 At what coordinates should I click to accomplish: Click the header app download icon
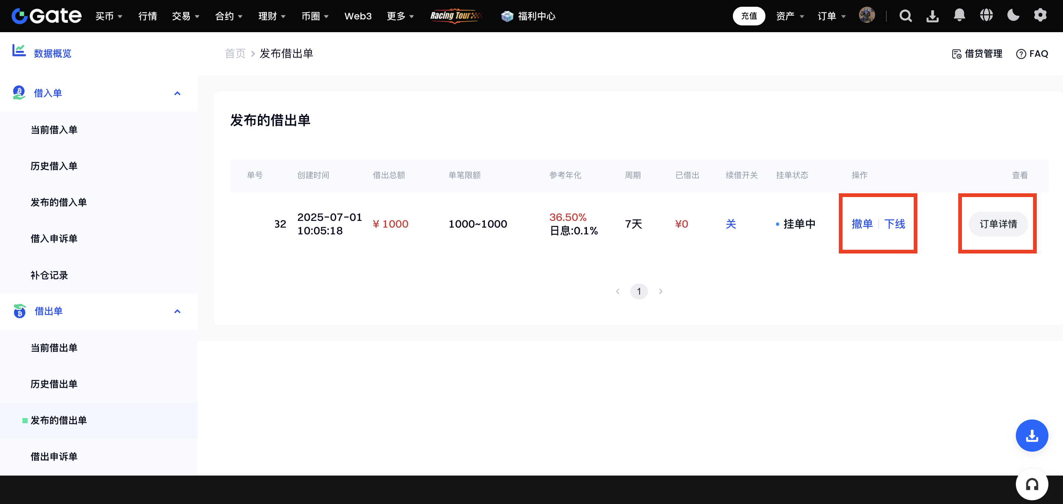pos(933,16)
